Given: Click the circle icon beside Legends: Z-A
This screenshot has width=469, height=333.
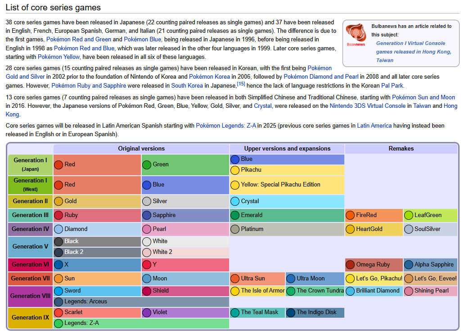Looking at the screenshot, I should coord(59,324).
